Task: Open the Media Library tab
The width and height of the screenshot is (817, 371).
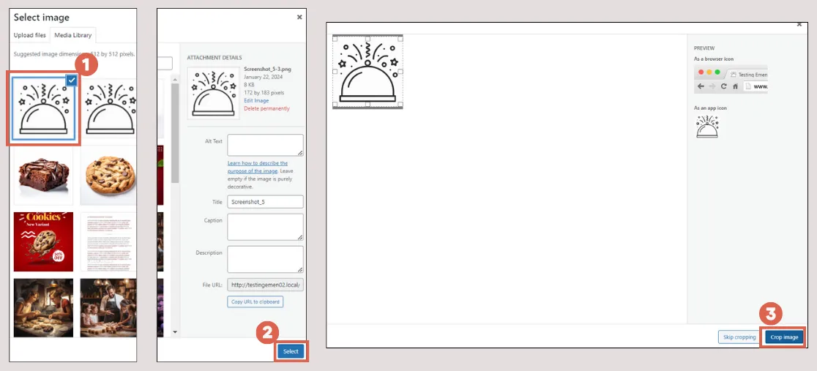Action: (x=72, y=35)
